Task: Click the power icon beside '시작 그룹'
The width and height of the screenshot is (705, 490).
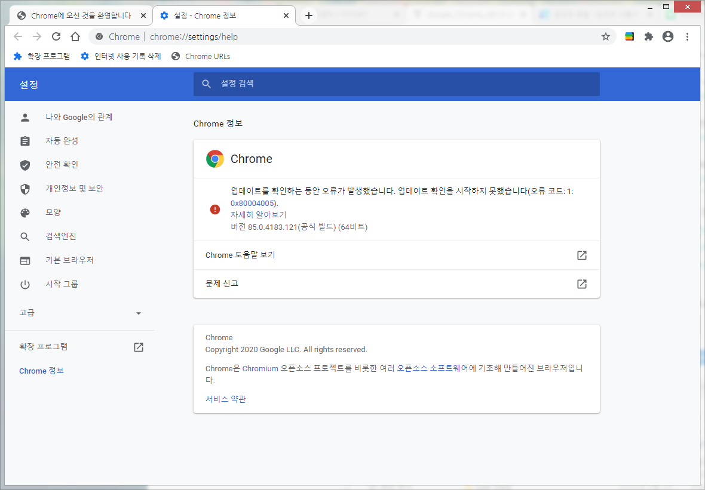Action: (25, 284)
